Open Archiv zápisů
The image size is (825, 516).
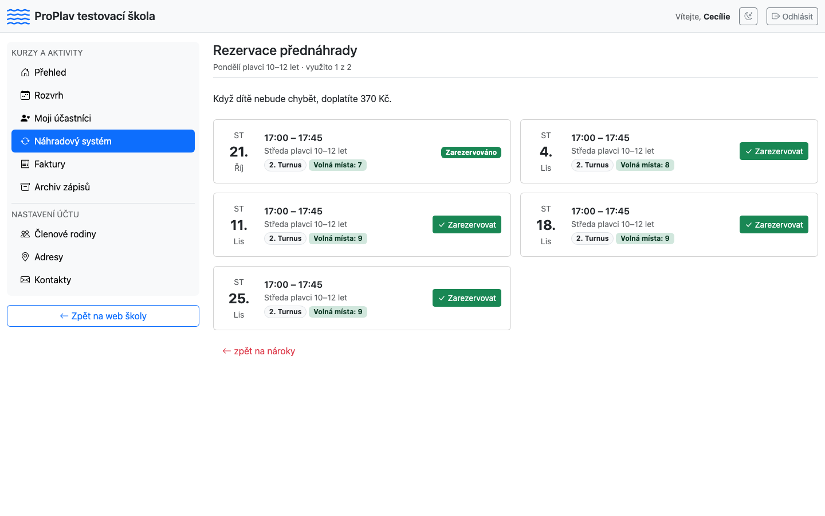coord(103,187)
